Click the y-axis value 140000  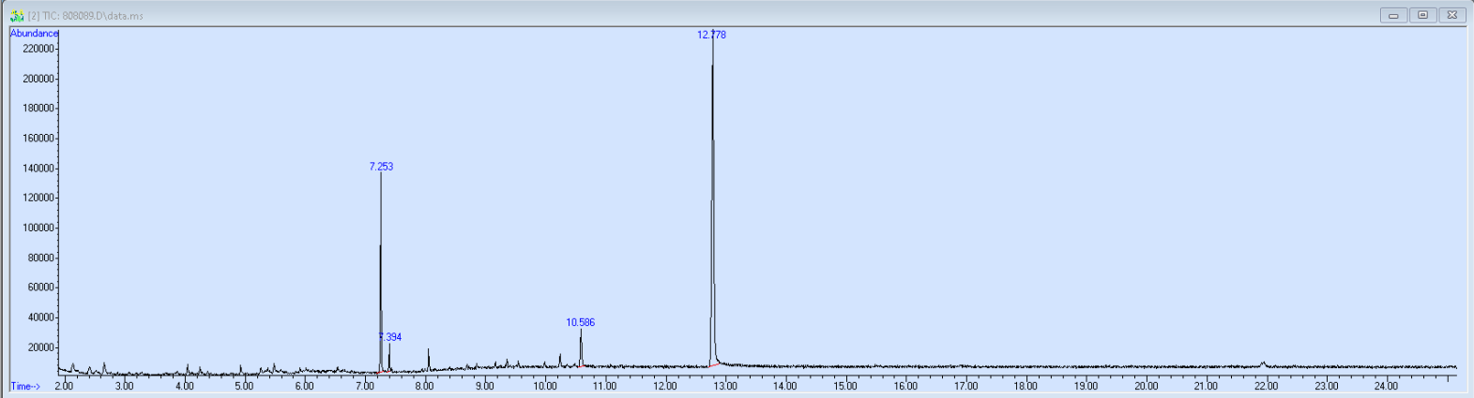tap(38, 169)
